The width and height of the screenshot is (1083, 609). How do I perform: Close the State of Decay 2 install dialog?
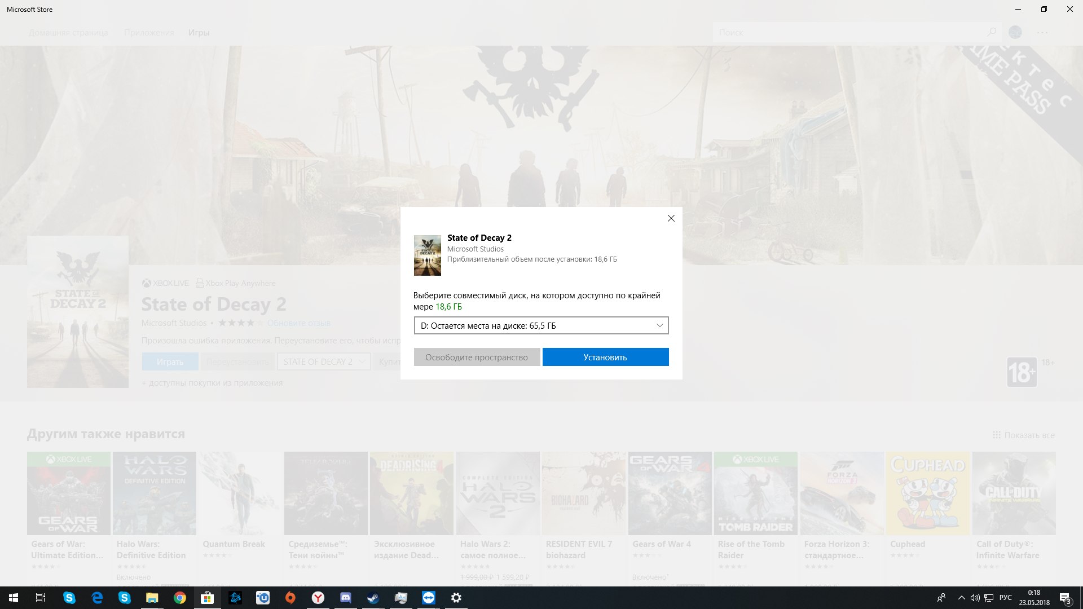click(x=671, y=218)
